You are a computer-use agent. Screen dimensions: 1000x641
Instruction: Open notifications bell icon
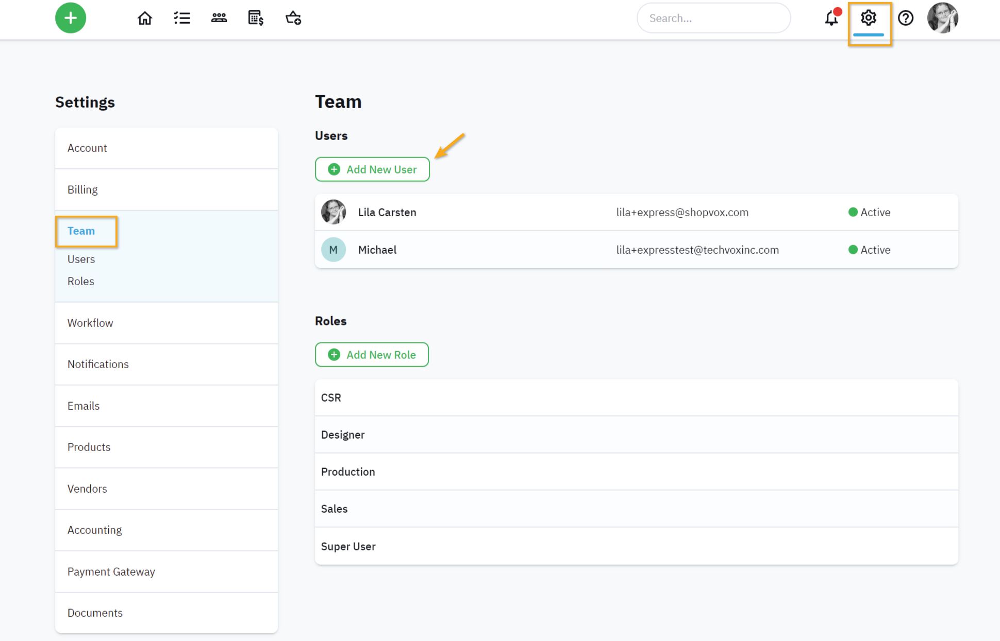[x=831, y=18]
